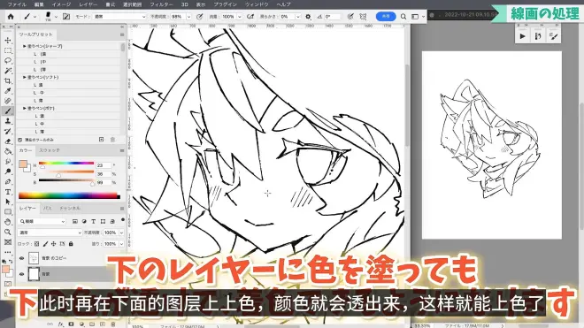
Task: Select the Dodge tool
Action: tap(8, 172)
